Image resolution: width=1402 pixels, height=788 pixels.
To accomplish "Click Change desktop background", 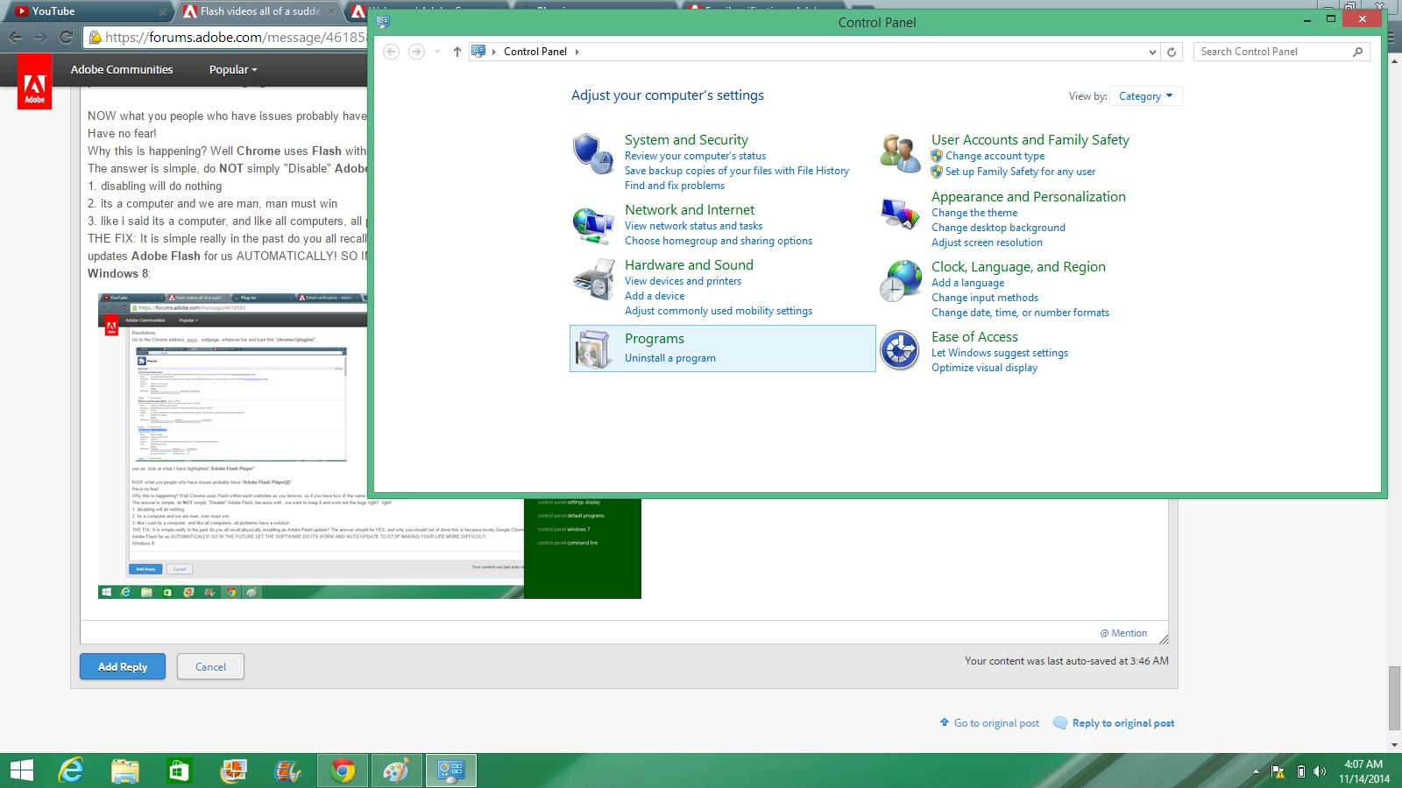I will [998, 228].
